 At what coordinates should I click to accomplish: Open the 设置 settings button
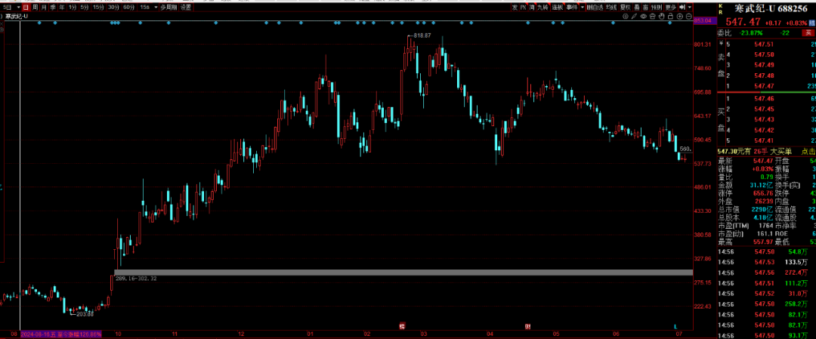coord(186,8)
